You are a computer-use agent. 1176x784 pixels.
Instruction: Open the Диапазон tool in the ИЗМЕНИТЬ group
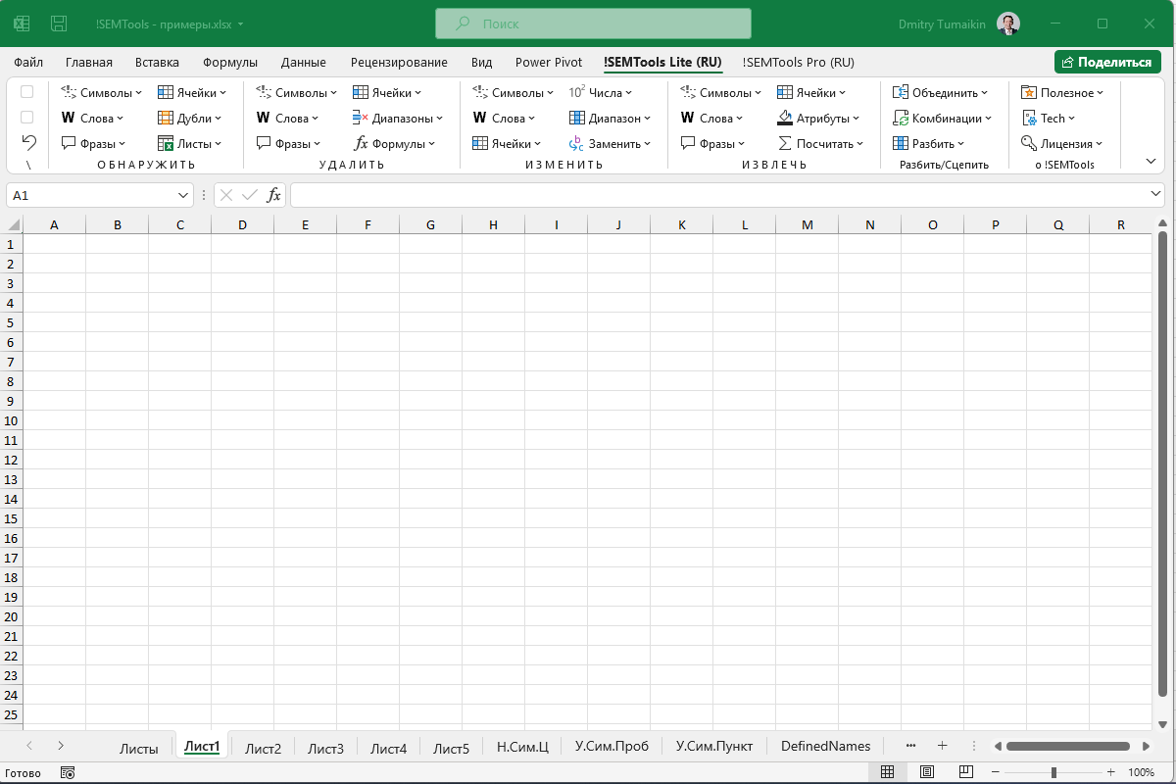pyautogui.click(x=610, y=119)
